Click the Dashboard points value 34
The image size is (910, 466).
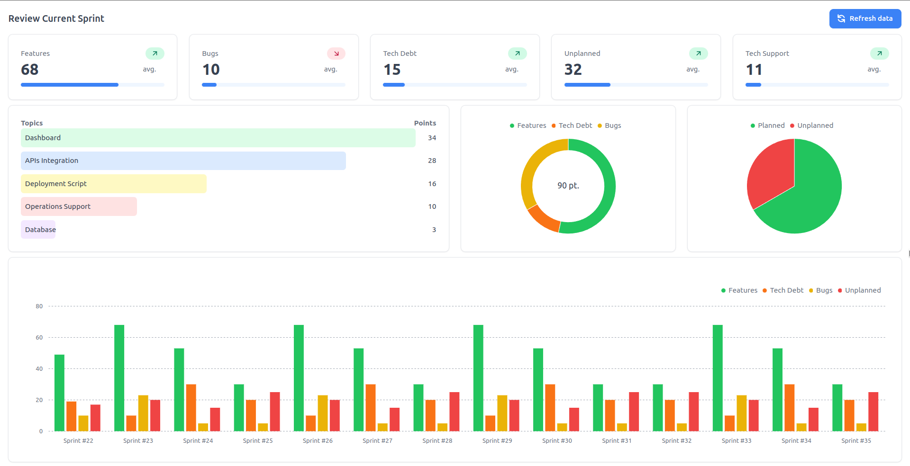(x=432, y=138)
